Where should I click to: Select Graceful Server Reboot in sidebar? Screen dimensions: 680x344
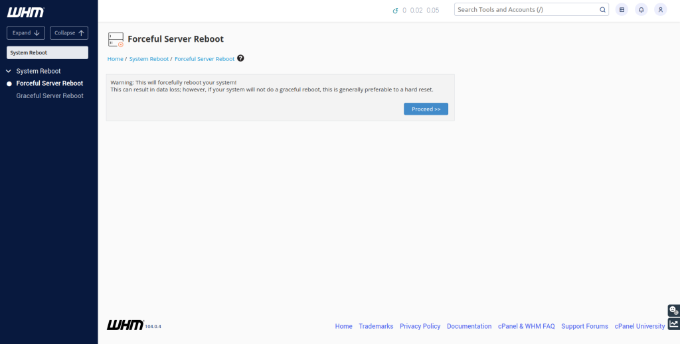(x=50, y=96)
